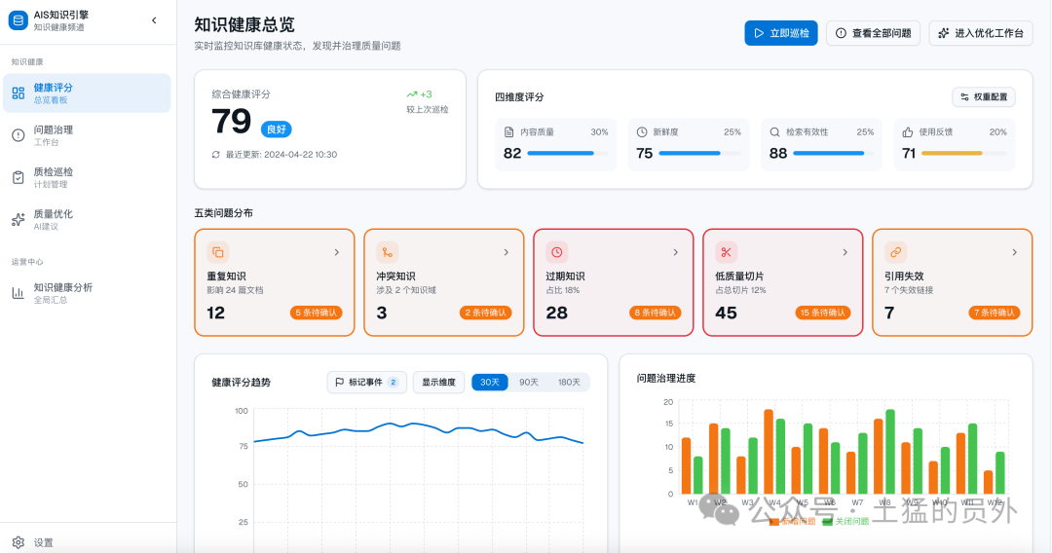The height and width of the screenshot is (553, 1052).
Task: Click the link icon on 引用失效 card
Action: coord(896,252)
